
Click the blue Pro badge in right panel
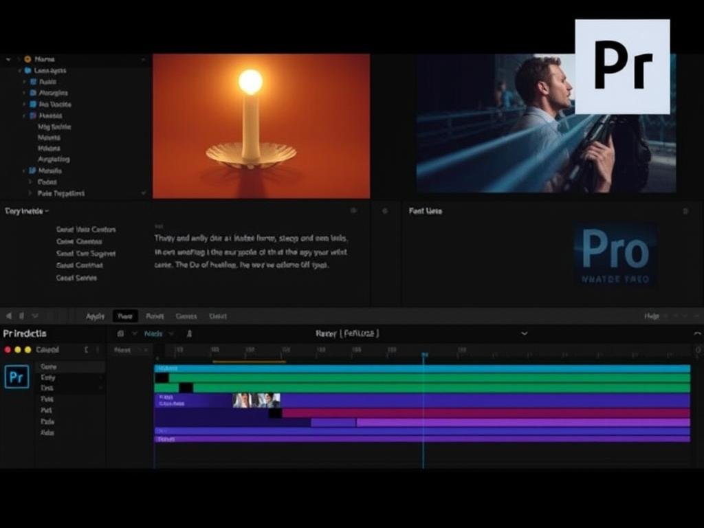pos(615,254)
